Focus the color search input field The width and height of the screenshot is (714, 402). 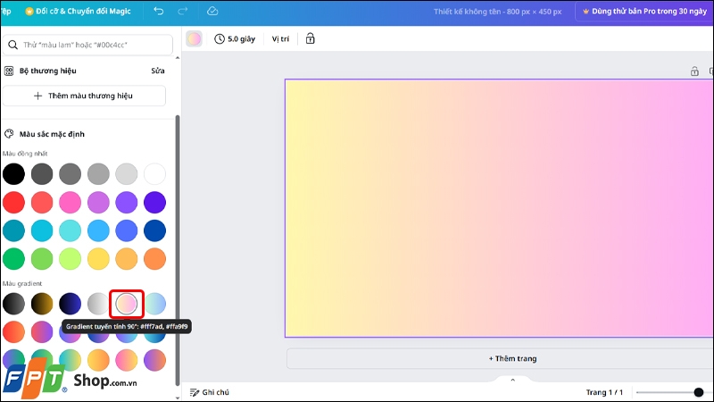pyautogui.click(x=87, y=45)
